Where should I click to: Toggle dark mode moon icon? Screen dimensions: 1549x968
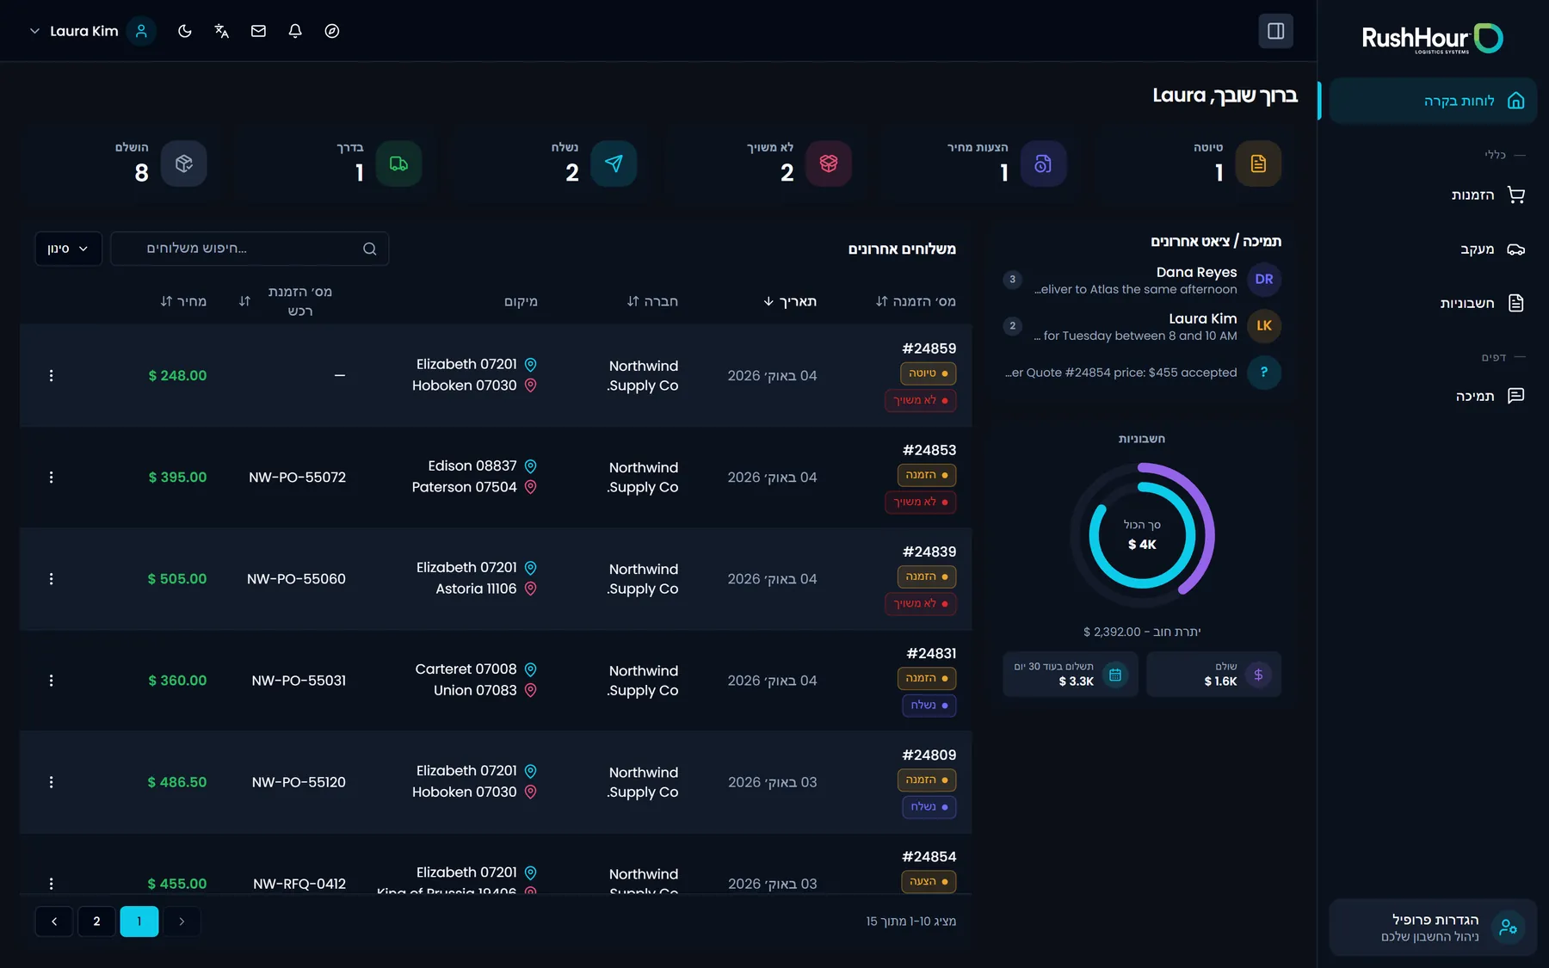184,31
